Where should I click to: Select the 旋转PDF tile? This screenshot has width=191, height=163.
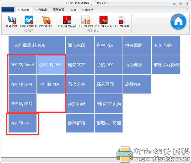[137, 84]
